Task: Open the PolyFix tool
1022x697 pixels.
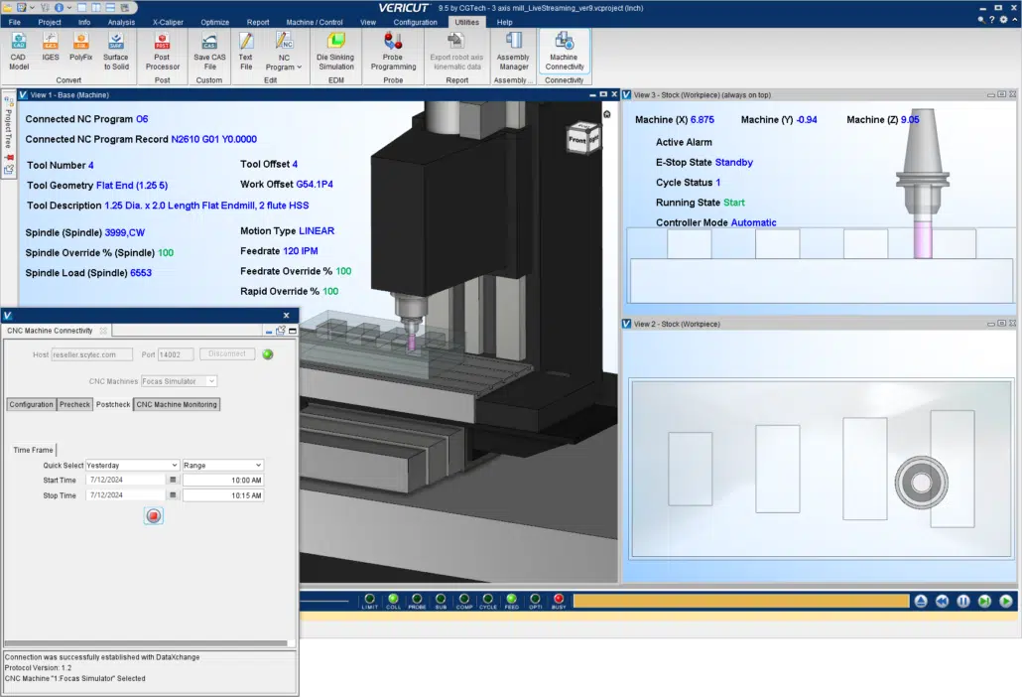Action: [x=80, y=47]
